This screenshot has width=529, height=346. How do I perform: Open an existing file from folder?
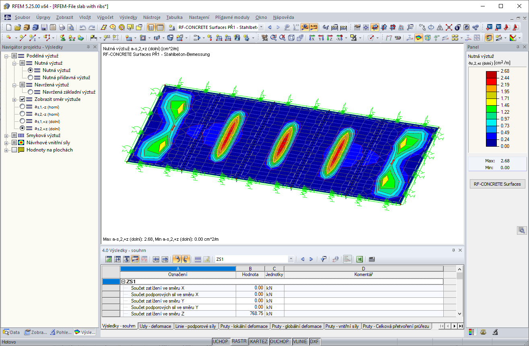18,27
